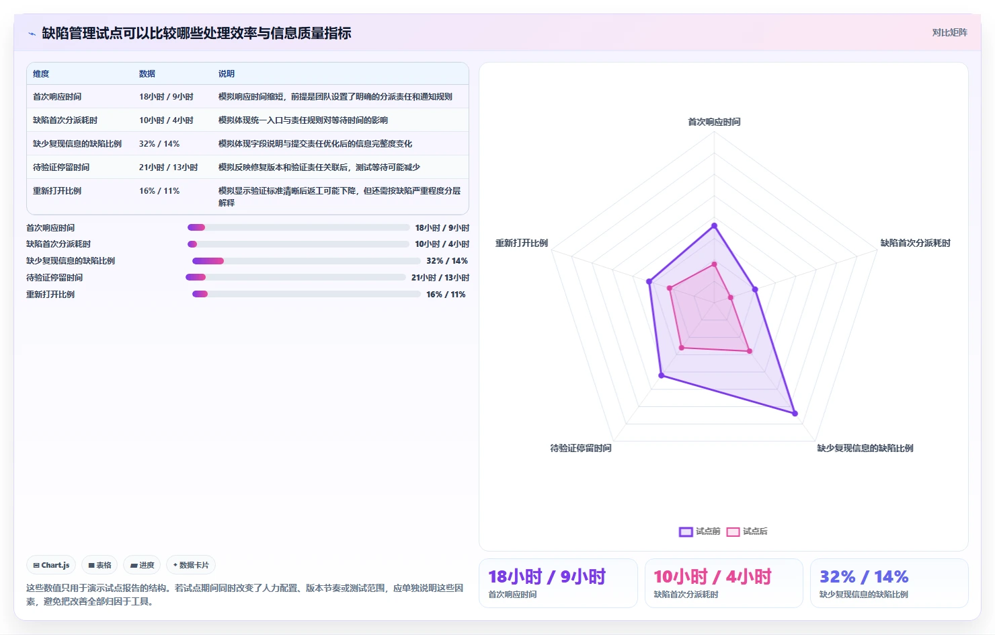Click the description starting 模拟响应时间缩短
The width and height of the screenshot is (995, 635).
[335, 97]
